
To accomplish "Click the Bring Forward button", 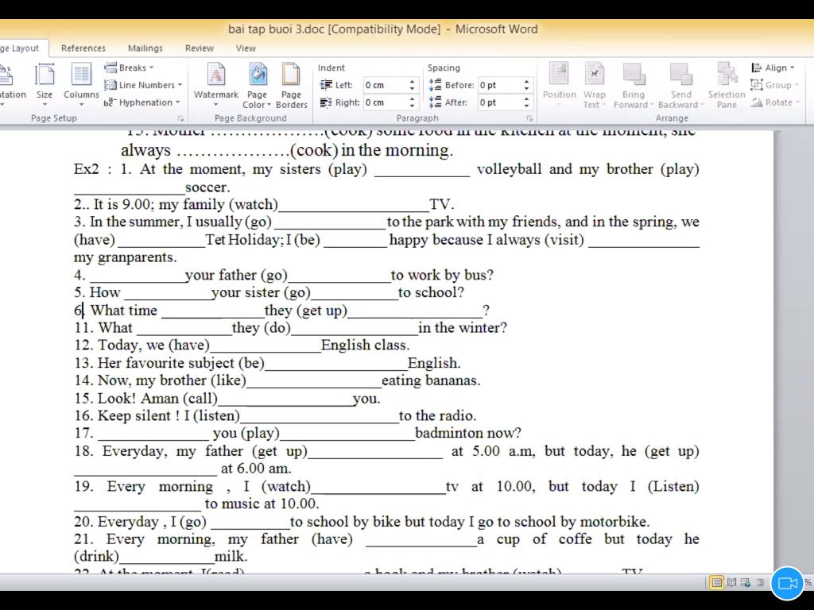I will (634, 85).
